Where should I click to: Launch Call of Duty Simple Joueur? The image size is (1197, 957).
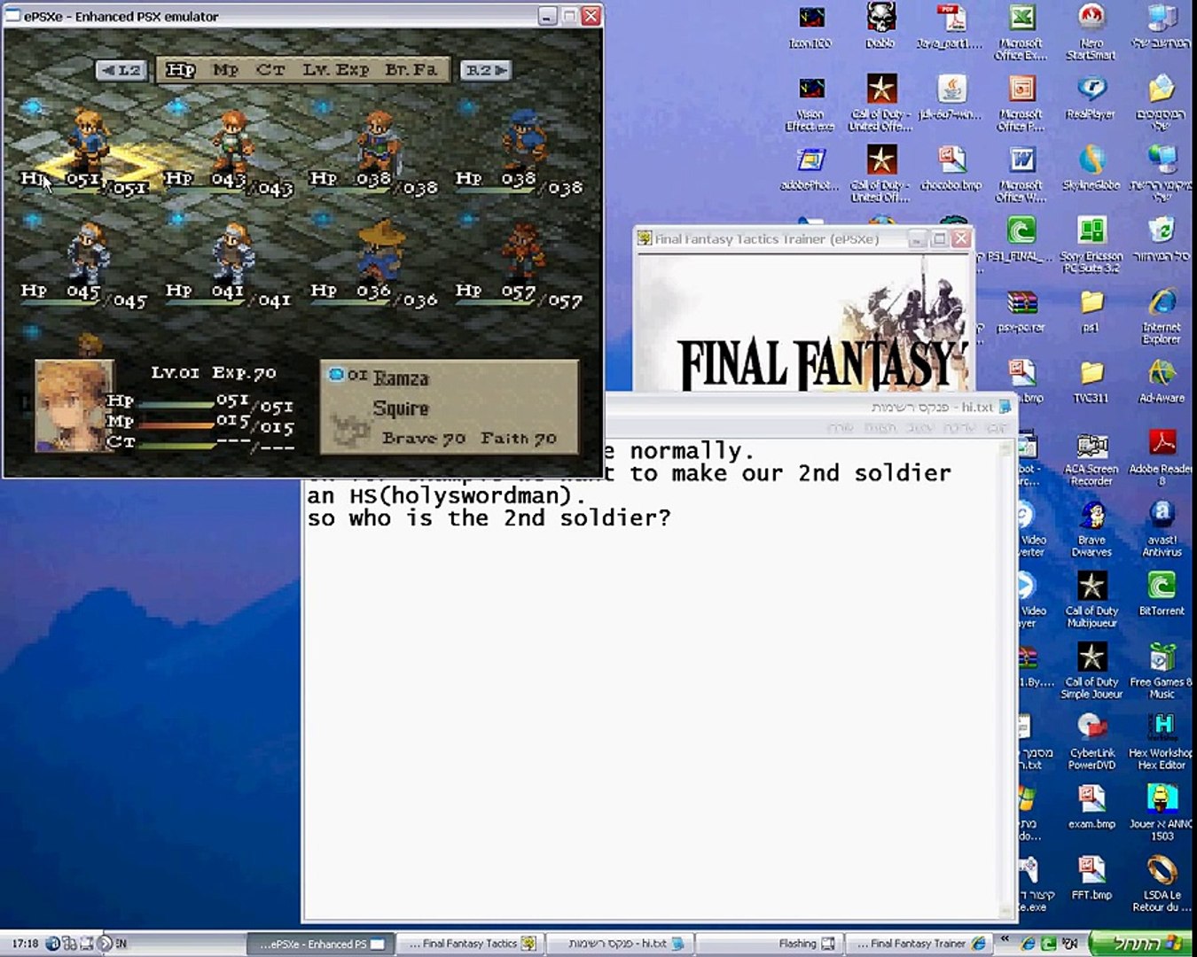point(1091,671)
